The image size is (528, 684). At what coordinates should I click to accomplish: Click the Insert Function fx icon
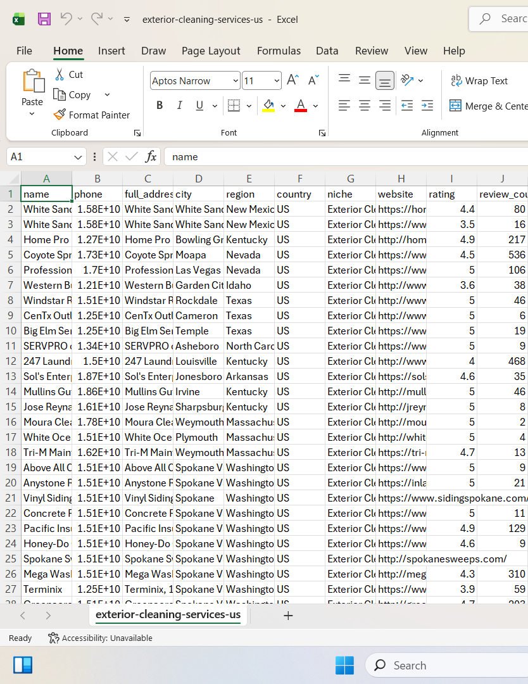click(x=151, y=156)
